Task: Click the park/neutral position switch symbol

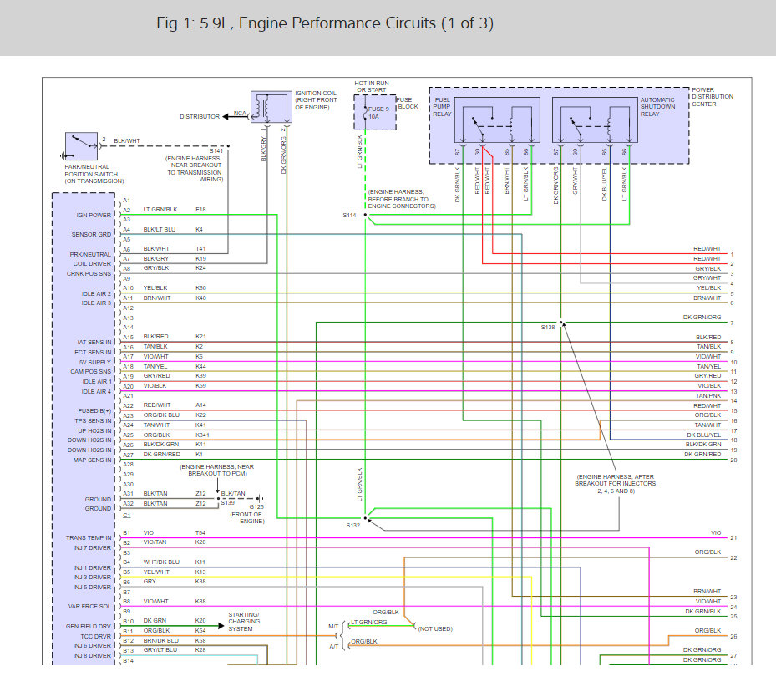Action: pyautogui.click(x=81, y=146)
